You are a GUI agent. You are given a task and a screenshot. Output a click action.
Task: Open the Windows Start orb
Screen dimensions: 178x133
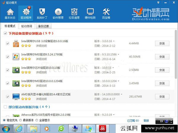(x=6, y=129)
